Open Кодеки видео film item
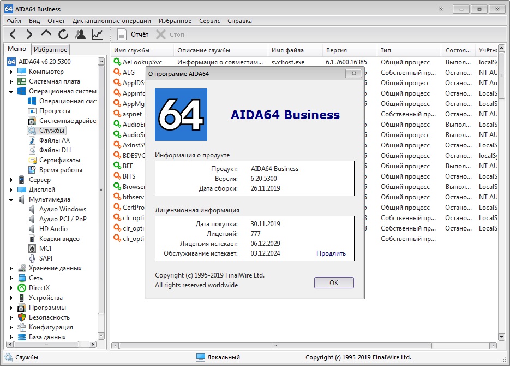The width and height of the screenshot is (510, 366). point(54,238)
